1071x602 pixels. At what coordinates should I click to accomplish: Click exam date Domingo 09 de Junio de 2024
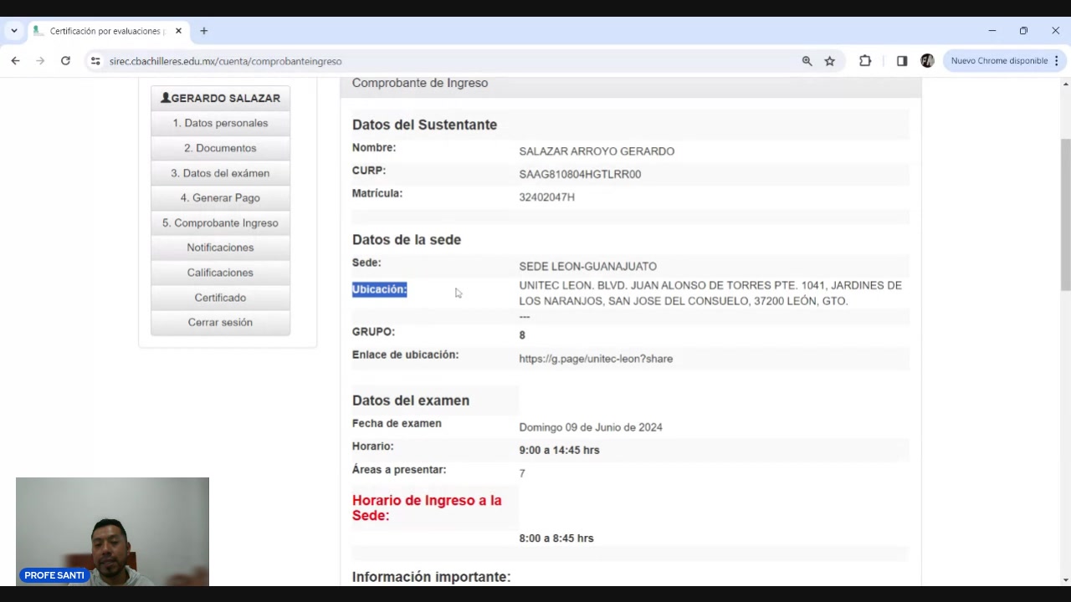591,427
